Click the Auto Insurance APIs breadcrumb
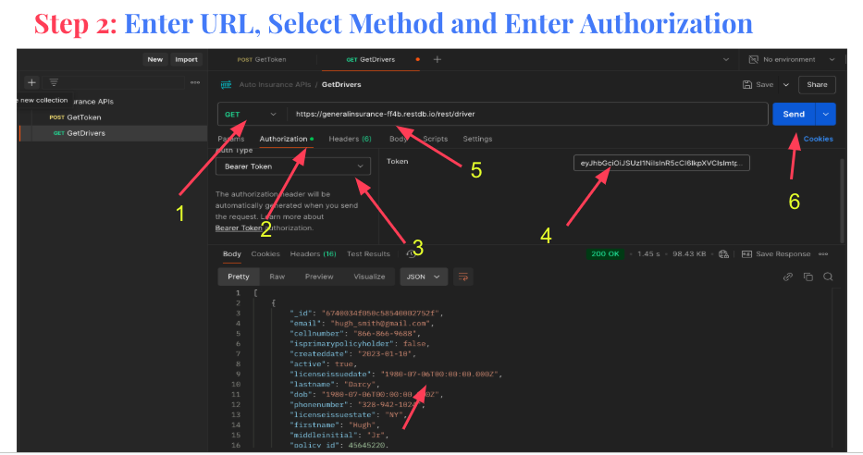The image size is (863, 455). (x=275, y=85)
